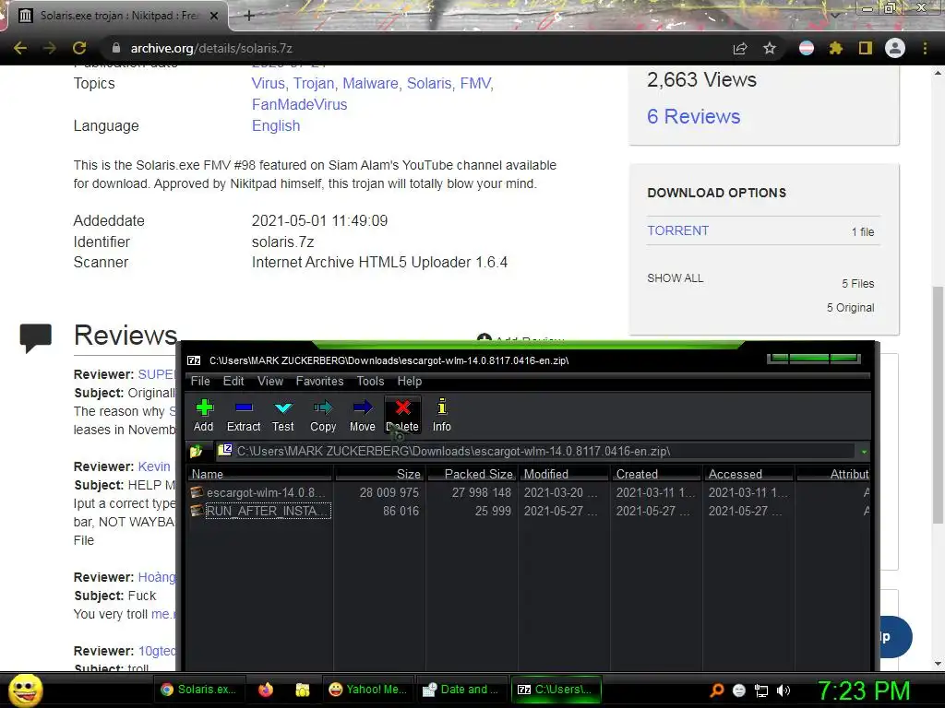Click the 7-Zip address path field
945x708 pixels.
point(536,451)
